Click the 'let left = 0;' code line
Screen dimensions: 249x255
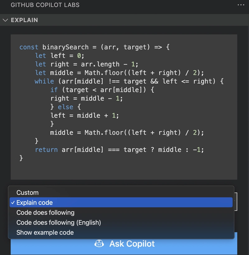(59, 56)
